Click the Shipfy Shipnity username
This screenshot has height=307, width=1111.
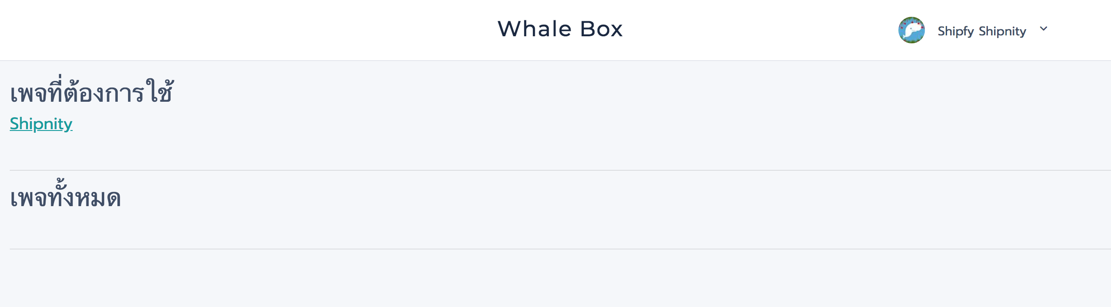pyautogui.click(x=982, y=31)
